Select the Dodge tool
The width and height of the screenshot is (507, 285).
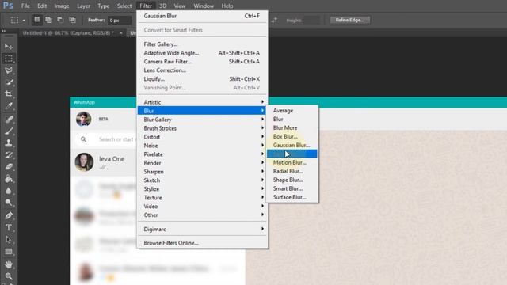pos(9,203)
